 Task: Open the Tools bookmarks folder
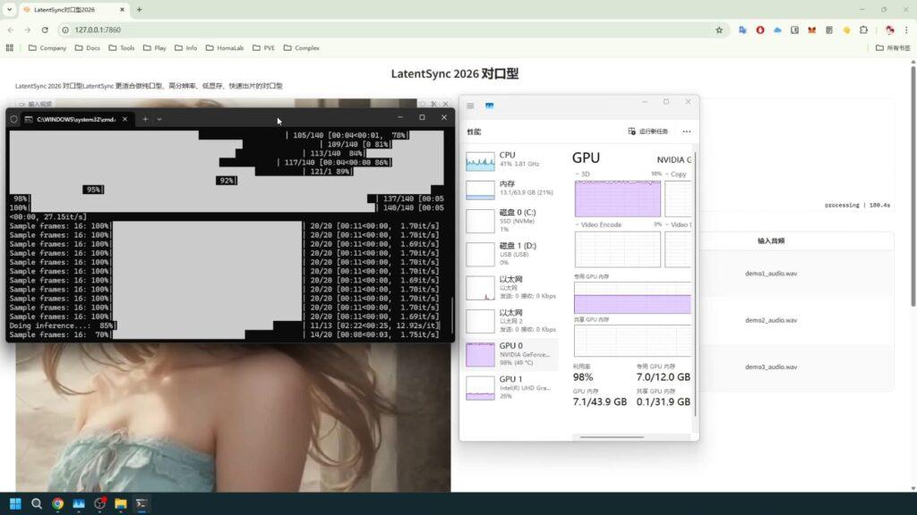(122, 48)
